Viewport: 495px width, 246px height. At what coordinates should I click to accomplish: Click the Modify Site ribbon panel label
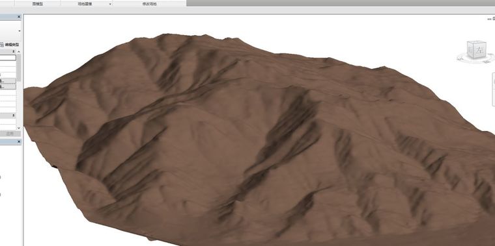[150, 4]
